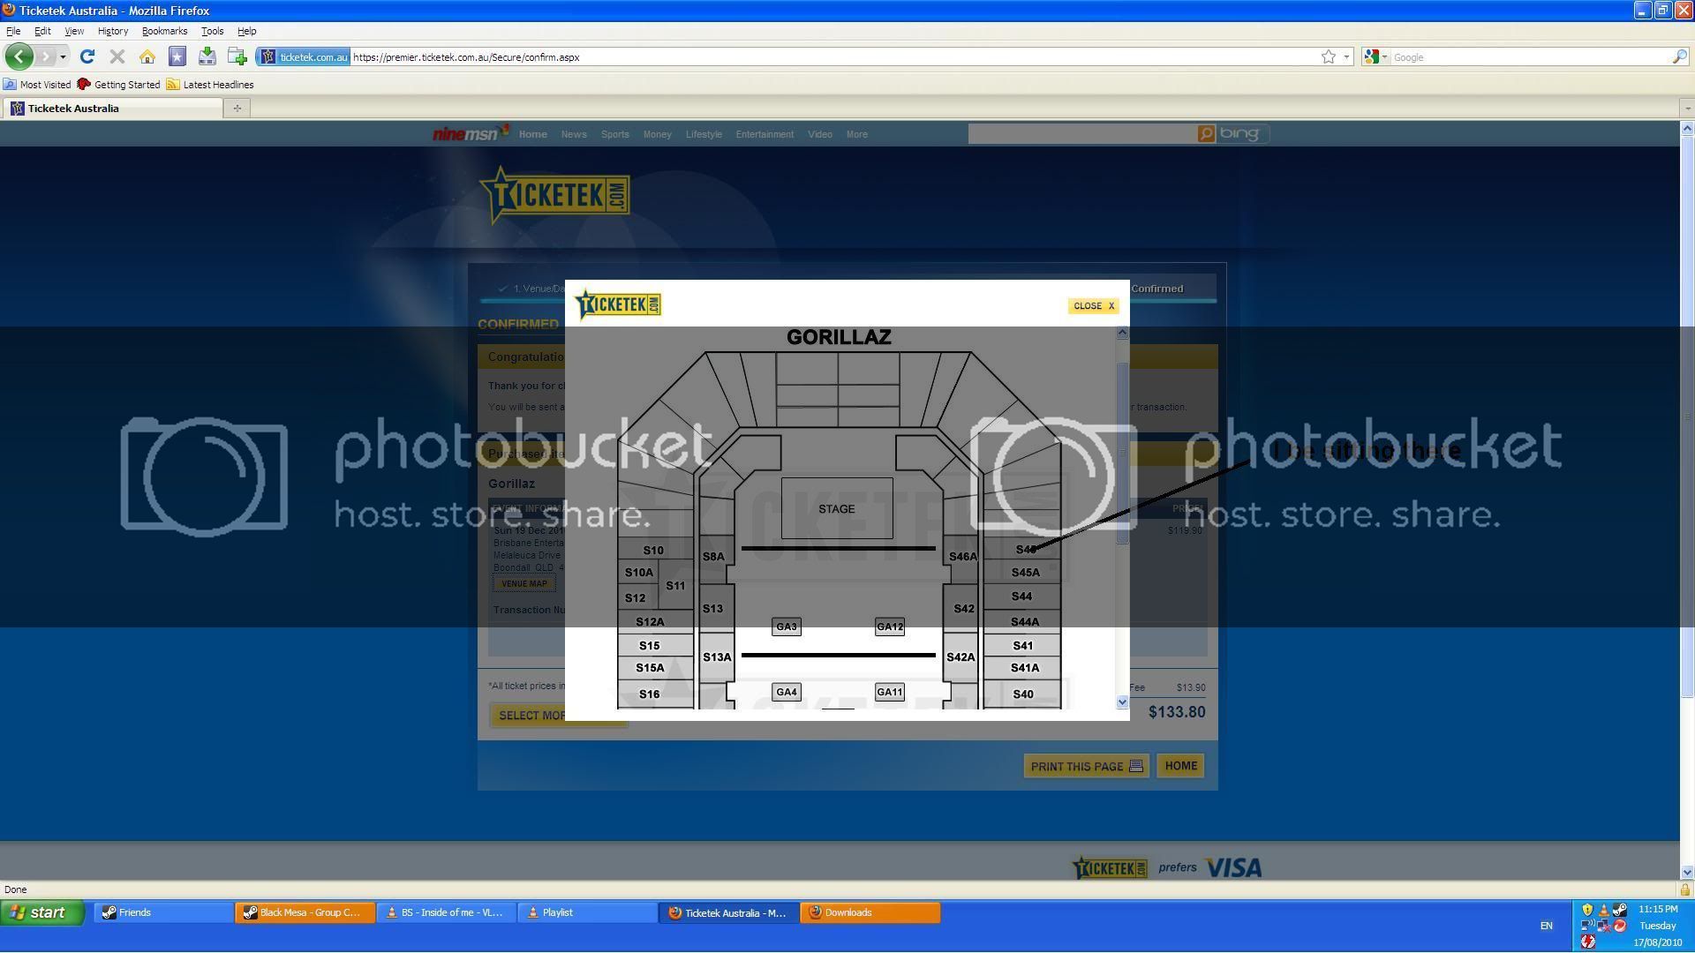Open the Downloads toolbar icon
The width and height of the screenshot is (1695, 953).
[207, 56]
